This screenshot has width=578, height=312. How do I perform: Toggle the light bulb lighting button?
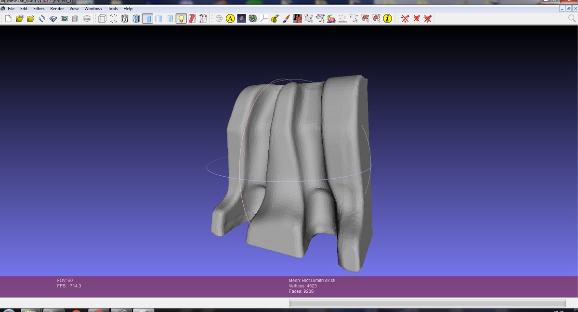(x=181, y=19)
